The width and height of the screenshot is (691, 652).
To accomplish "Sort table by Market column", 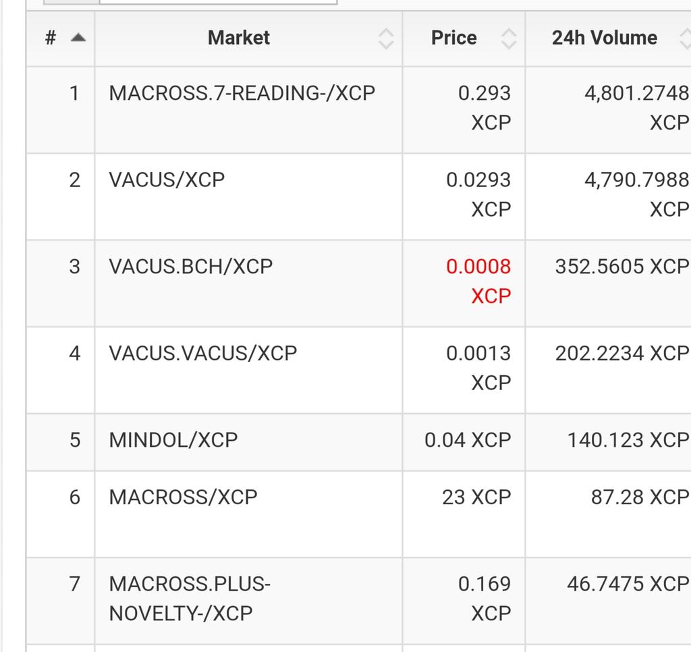I will (x=248, y=38).
